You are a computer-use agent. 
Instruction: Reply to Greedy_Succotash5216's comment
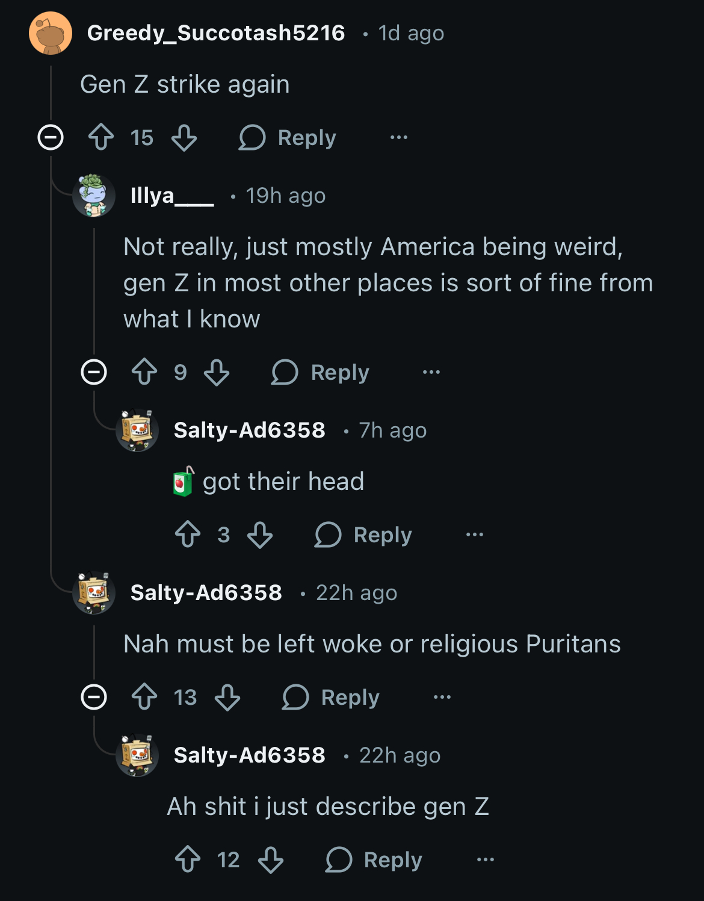(288, 137)
